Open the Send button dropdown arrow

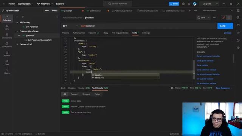[x=231, y=26]
